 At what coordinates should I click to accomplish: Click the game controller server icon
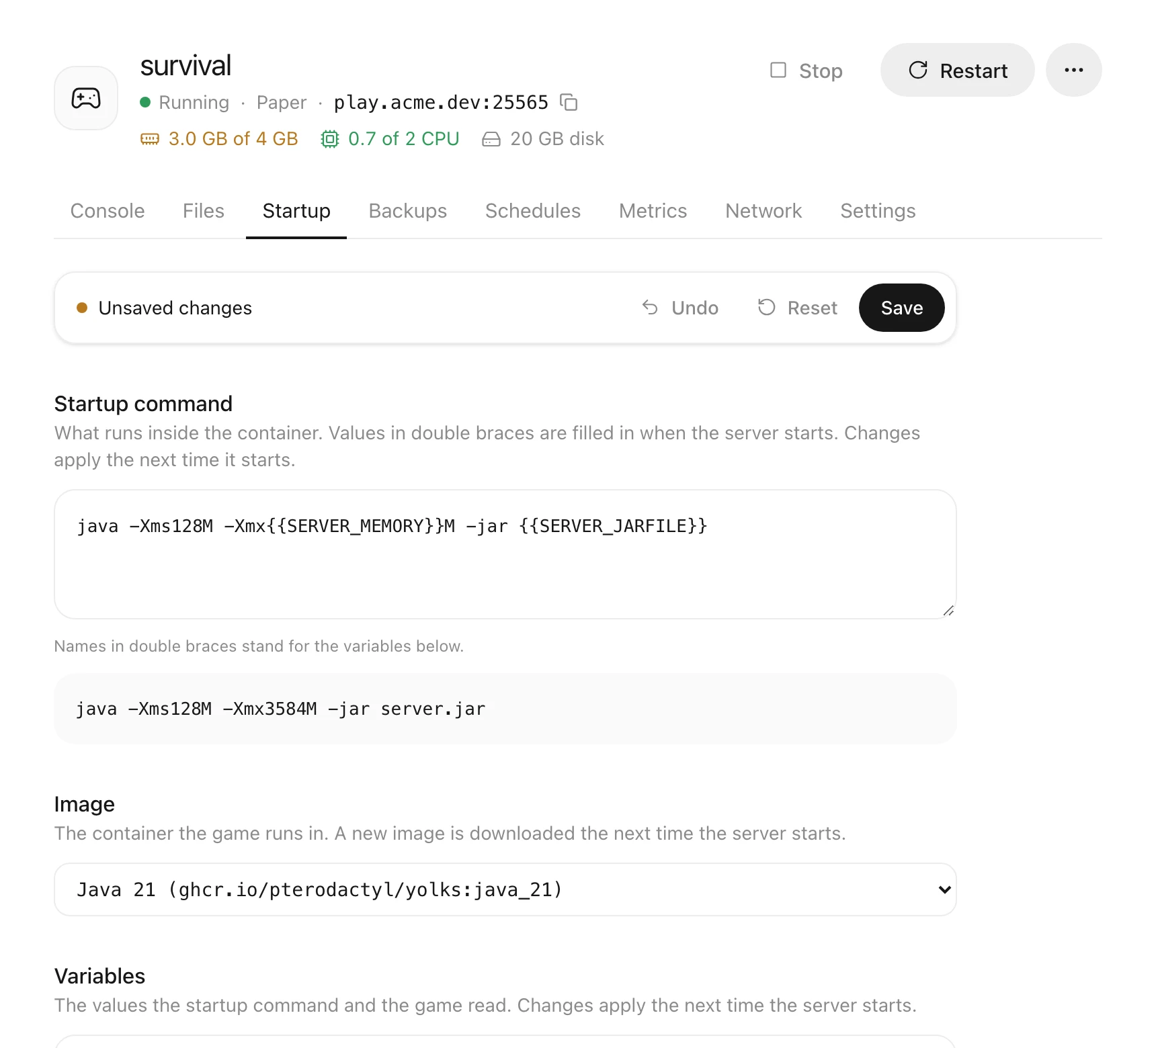86,98
